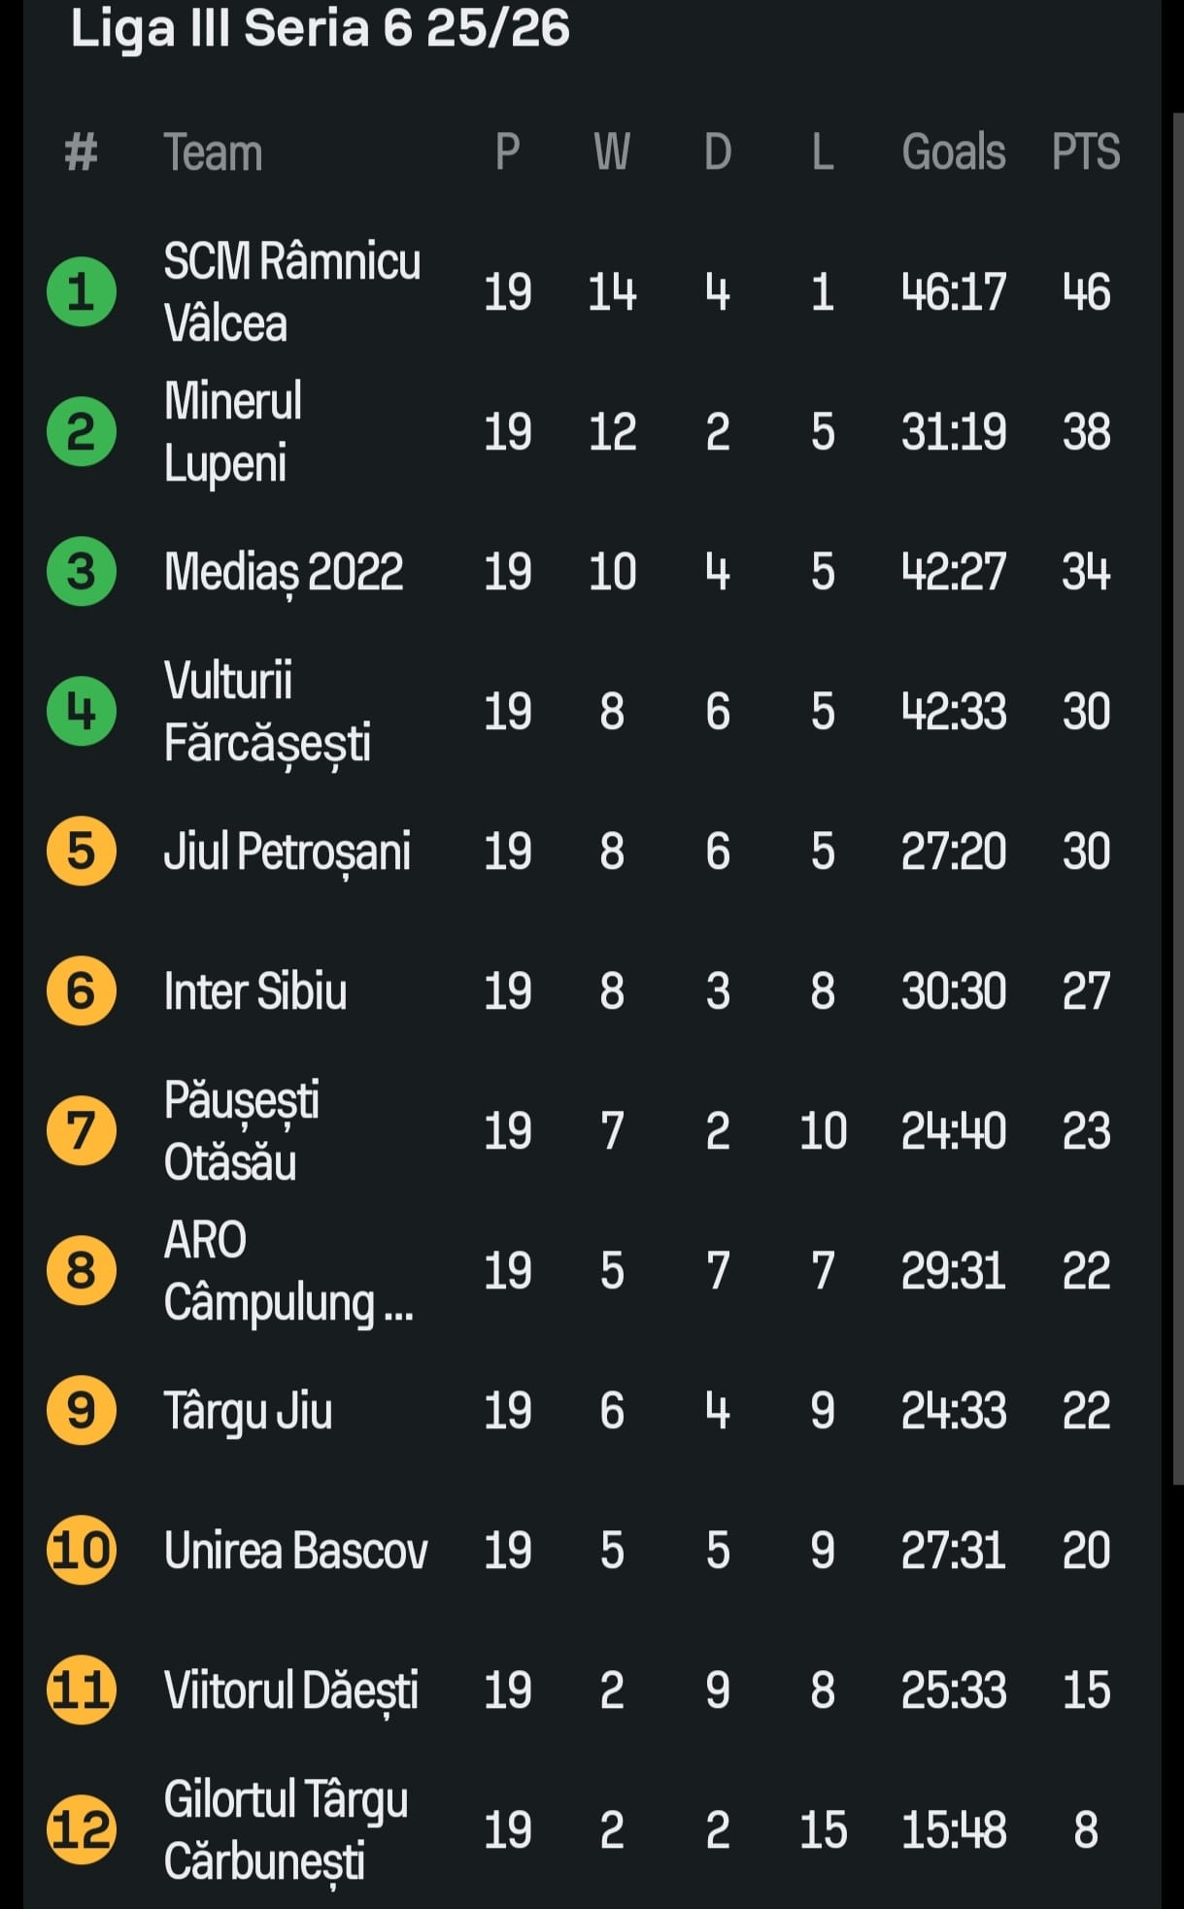Open Jiul Petroșani team entry
Screen dimensions: 1184x1909
click(x=288, y=852)
